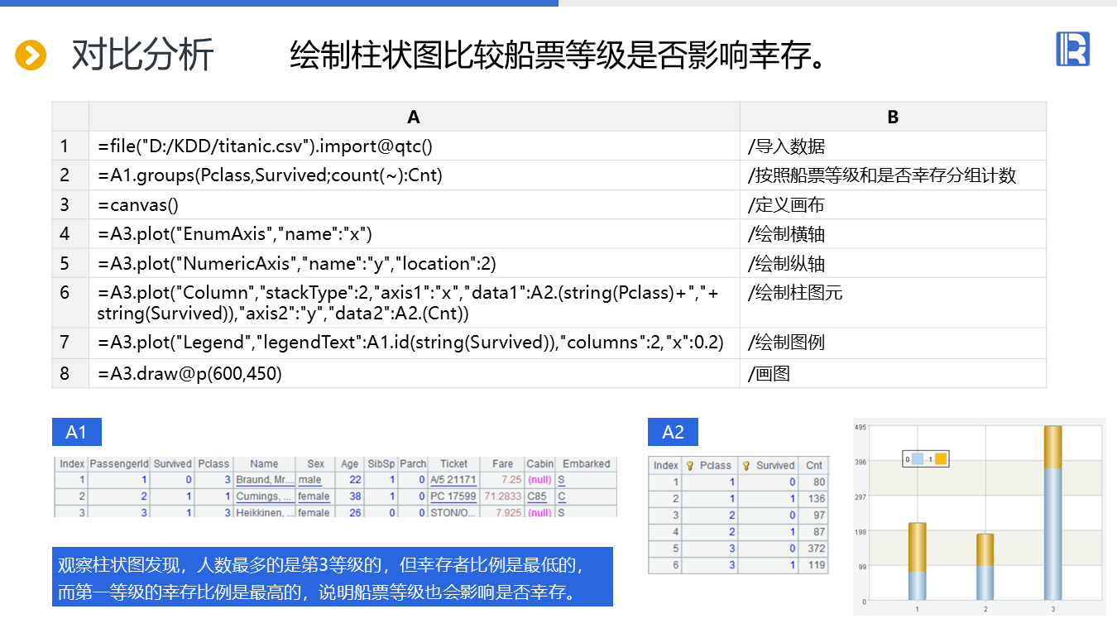Select column header B in code grid
Viewport: 1117px width, 628px height.
(x=893, y=117)
